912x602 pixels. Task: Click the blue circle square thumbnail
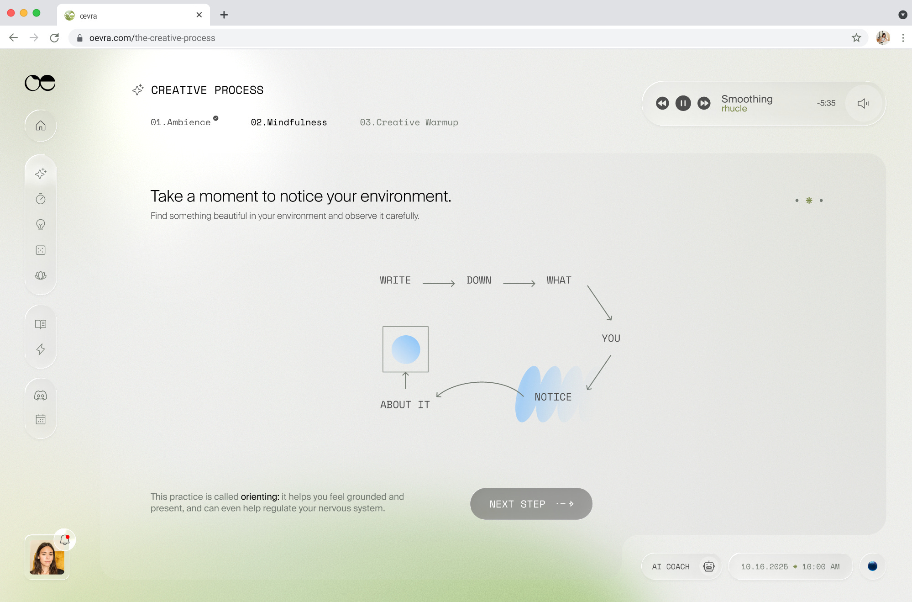[x=405, y=349]
